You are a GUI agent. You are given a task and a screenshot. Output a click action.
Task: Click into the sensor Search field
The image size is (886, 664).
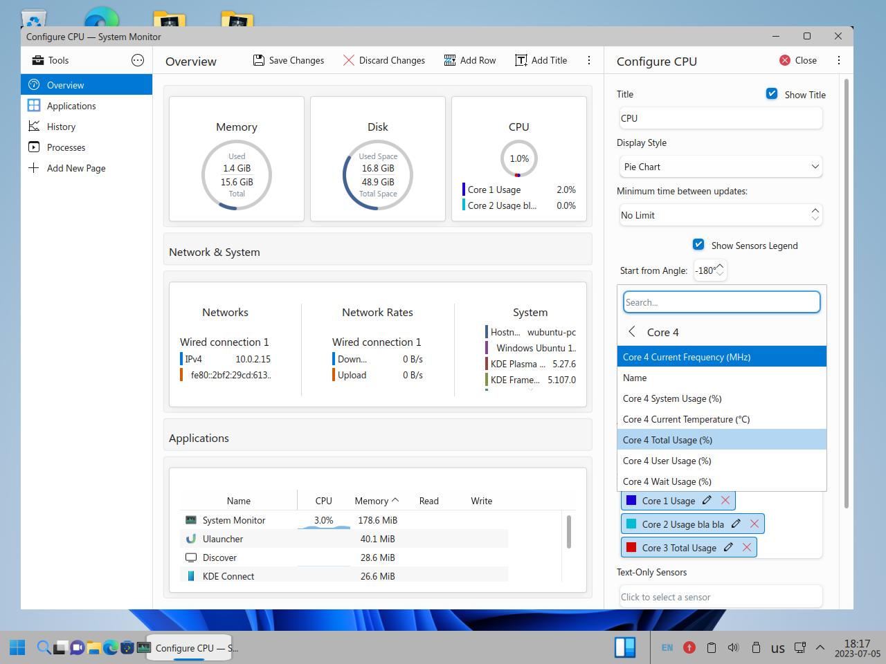(721, 302)
